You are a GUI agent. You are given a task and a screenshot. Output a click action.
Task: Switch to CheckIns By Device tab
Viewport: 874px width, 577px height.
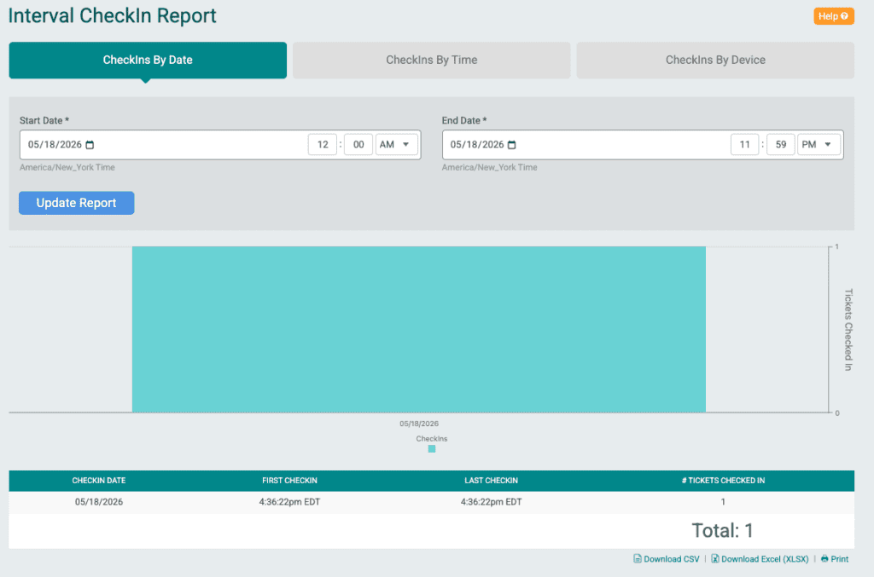[x=715, y=61]
